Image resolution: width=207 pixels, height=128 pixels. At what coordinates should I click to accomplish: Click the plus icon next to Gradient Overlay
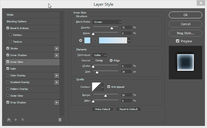coord(57,82)
